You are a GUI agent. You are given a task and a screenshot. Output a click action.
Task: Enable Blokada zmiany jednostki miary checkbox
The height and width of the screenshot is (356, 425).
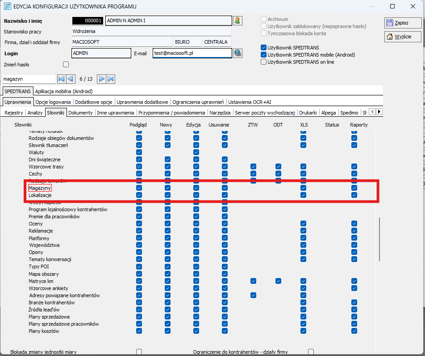pos(139,352)
